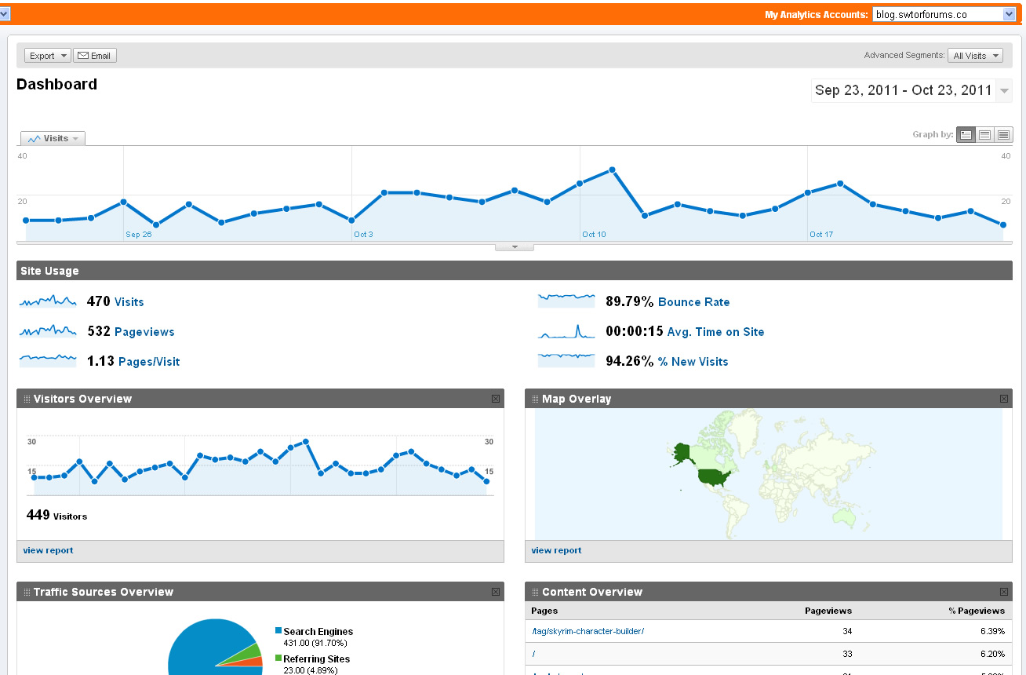The width and height of the screenshot is (1026, 675).
Task: Click the "23.00 (4.89%)" Referring Sites value
Action: point(311,670)
